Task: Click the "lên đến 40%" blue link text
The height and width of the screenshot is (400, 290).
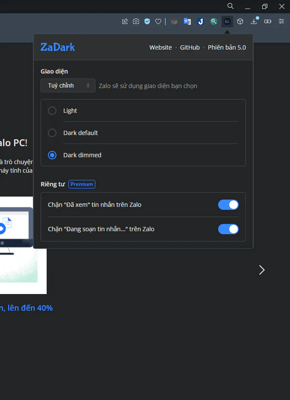Action: click(x=30, y=308)
